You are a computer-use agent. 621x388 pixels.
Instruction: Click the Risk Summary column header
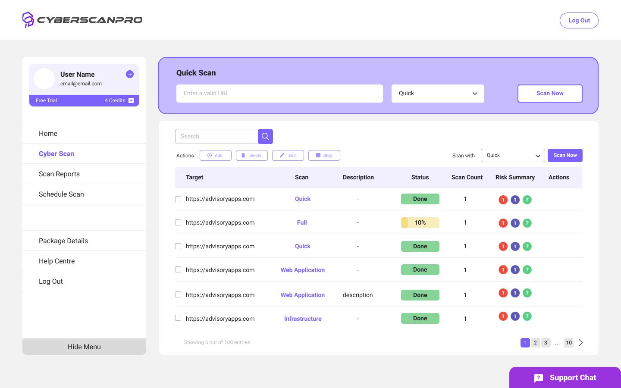tap(515, 177)
